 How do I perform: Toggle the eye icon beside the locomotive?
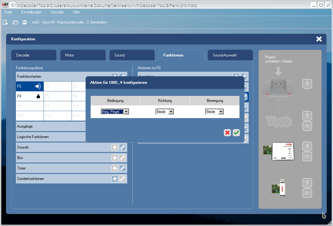(307, 126)
